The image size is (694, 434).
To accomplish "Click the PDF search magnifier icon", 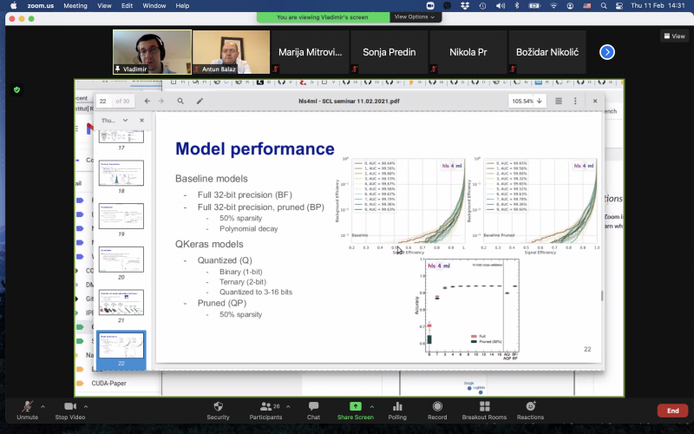I will coord(180,101).
